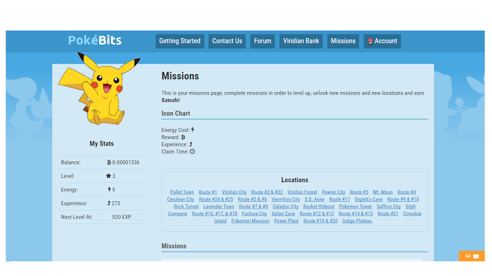Viewport: 492px width, 276px height.
Task: Click the clock icon next to Claim Time
Action: tap(192, 151)
